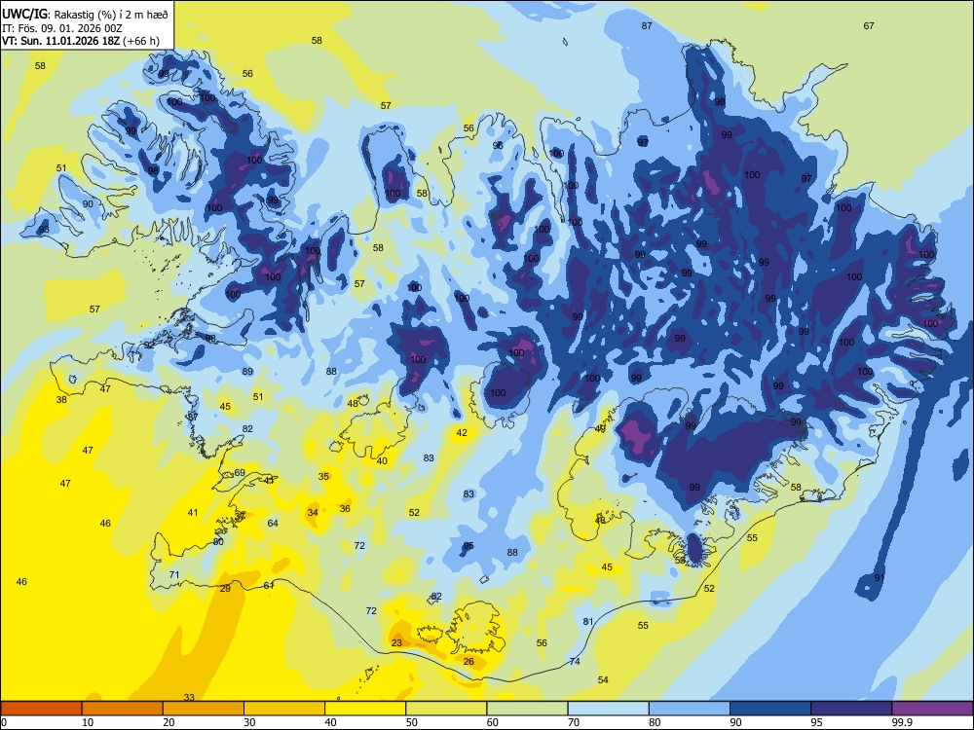Select the '91' value in the offshore blue band
The width and height of the screenshot is (974, 730).
coord(880,578)
